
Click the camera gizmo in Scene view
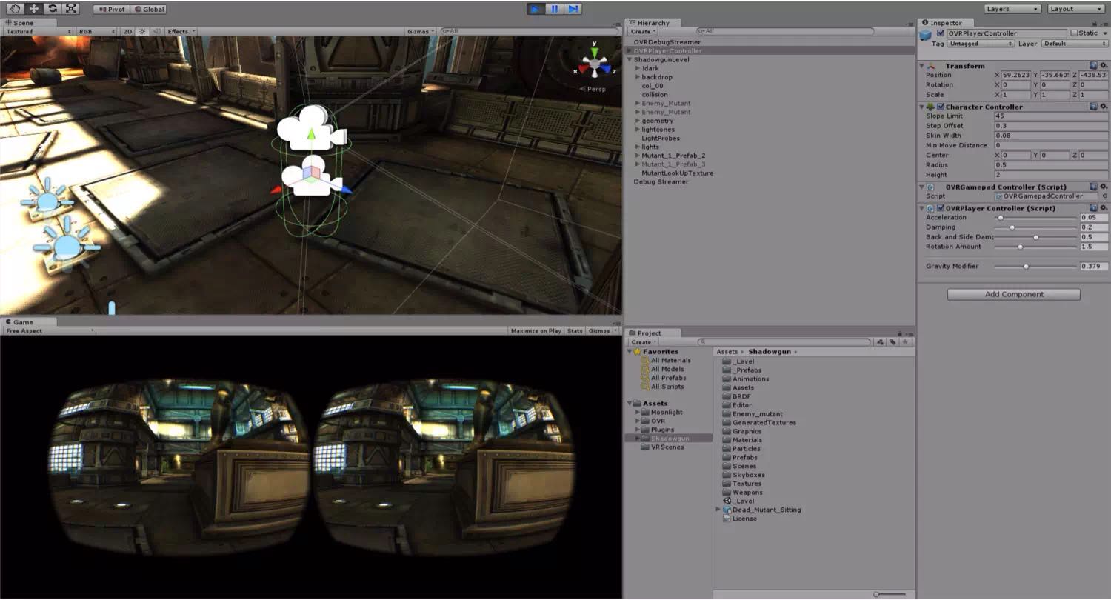311,129
